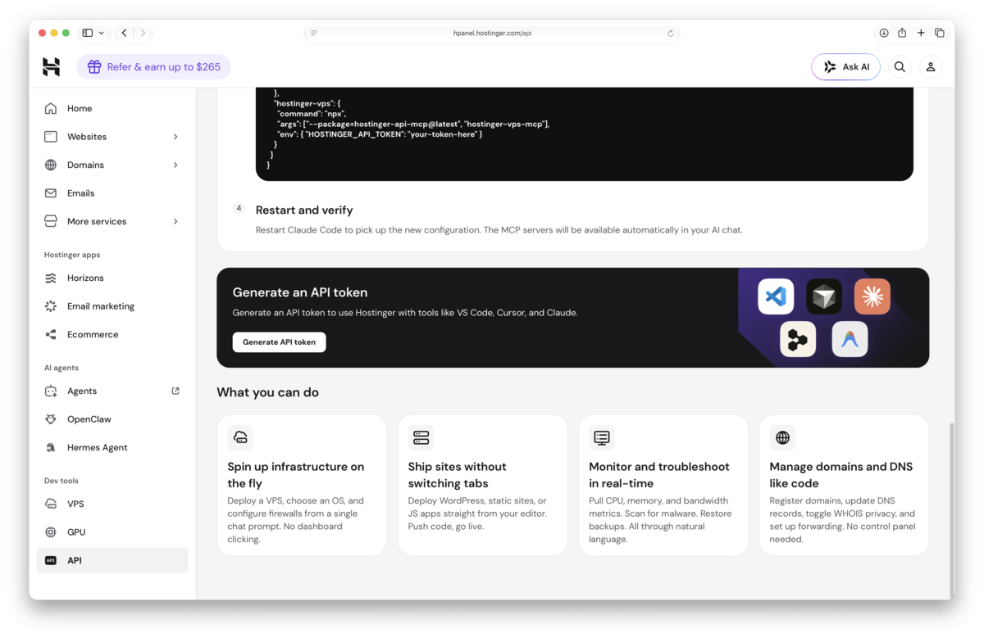984x638 pixels.
Task: Open the Safari downloads icon
Action: (884, 33)
